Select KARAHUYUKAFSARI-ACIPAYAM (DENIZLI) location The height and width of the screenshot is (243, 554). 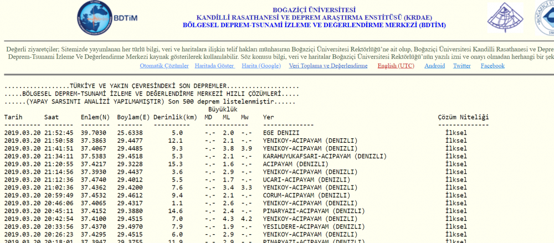[325, 156]
